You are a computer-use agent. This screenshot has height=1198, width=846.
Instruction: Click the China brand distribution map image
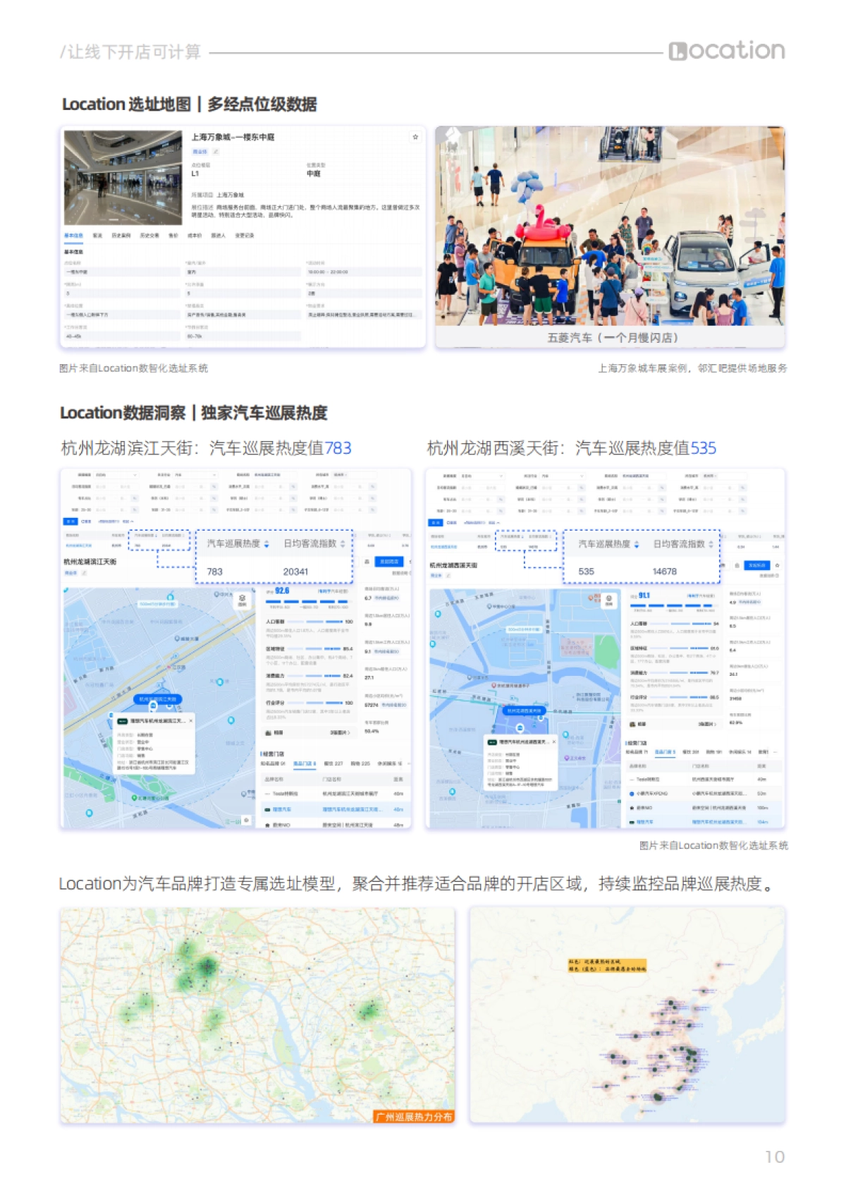point(627,1015)
